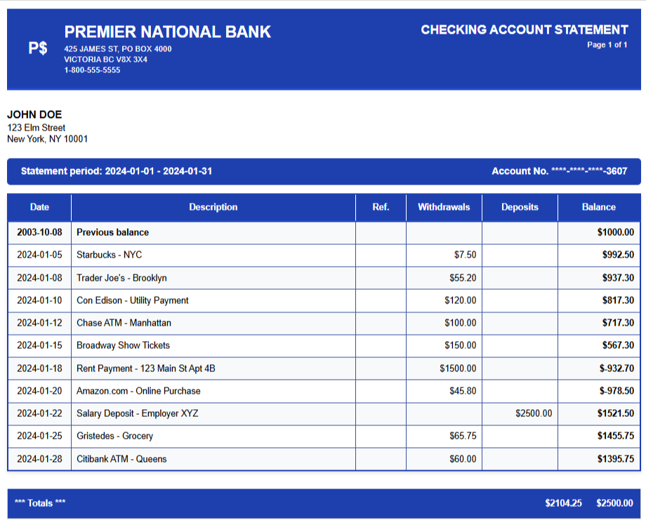Click the Rent Payment $1500.00 withdrawal amount
The image size is (646, 525).
tap(457, 368)
